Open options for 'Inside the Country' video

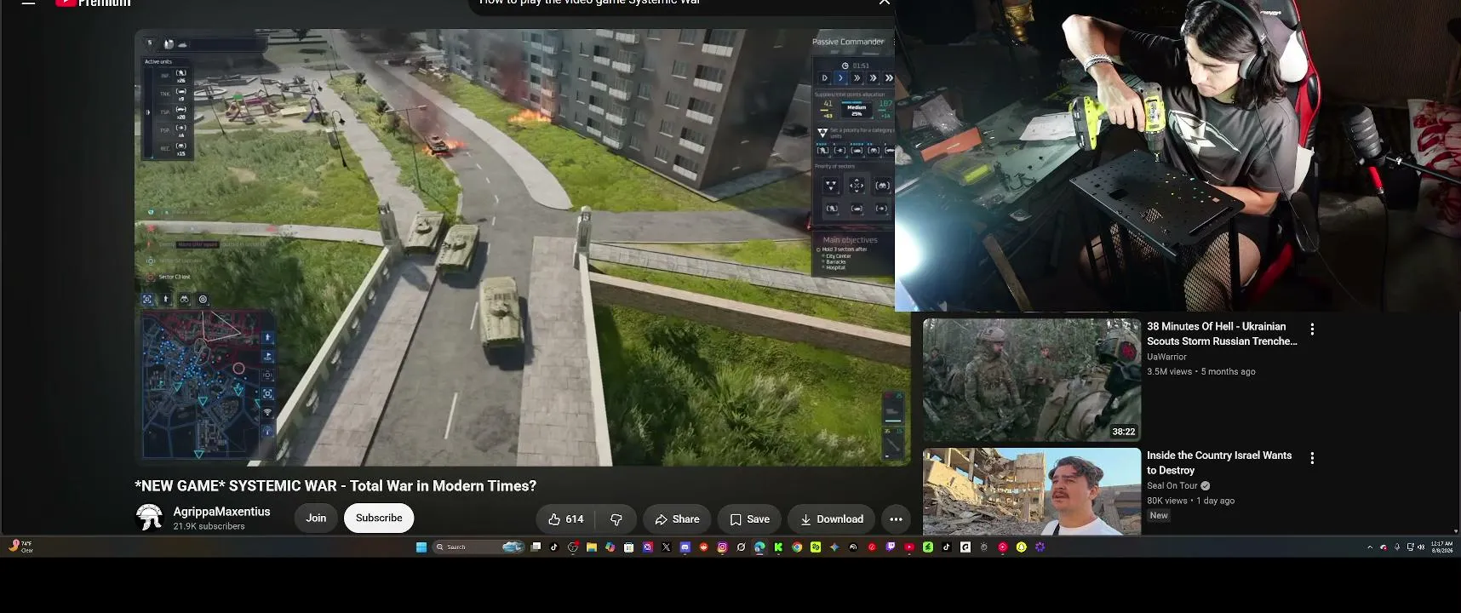pos(1312,458)
